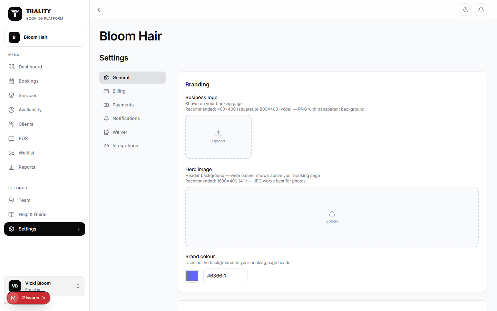Click the Payments banknote icon

pos(106,105)
